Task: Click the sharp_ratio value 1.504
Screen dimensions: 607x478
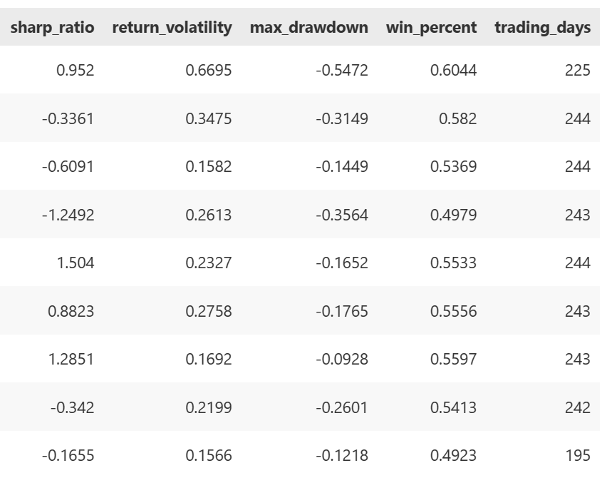Action: click(76, 263)
